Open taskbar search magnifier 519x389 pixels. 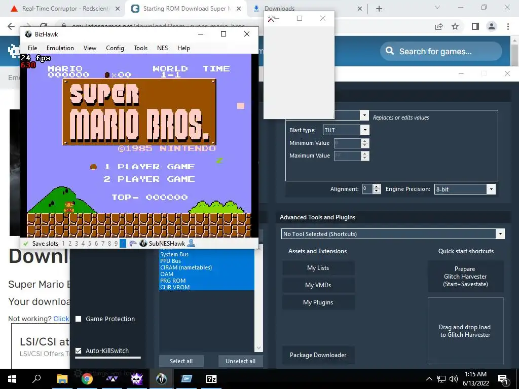[x=36, y=378]
